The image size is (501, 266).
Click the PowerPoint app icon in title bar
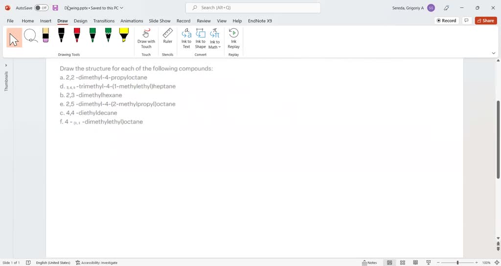point(8,8)
